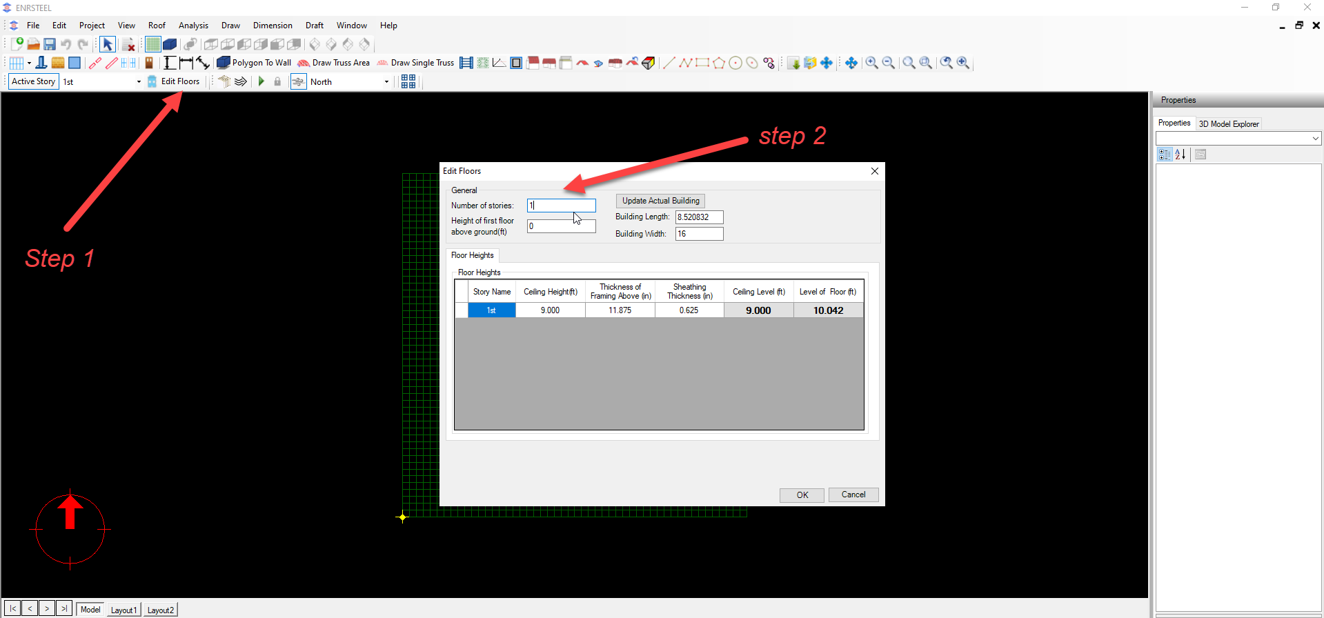Open the Properties panel object dropdown
The image size is (1324, 618).
[1315, 139]
